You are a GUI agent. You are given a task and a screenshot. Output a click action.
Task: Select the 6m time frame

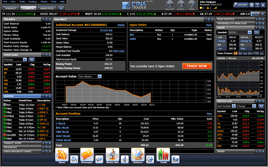click(250, 53)
